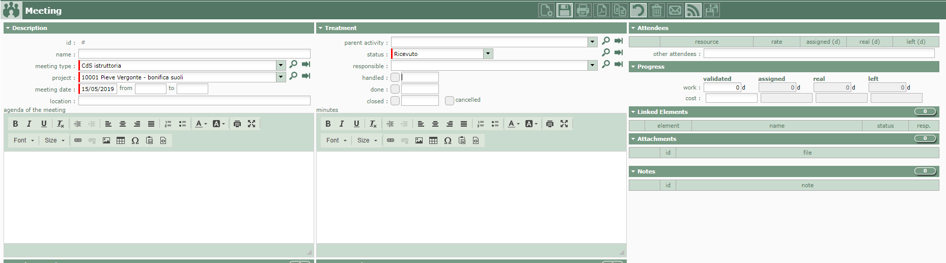Click the print icon in the top toolbar

click(x=583, y=10)
